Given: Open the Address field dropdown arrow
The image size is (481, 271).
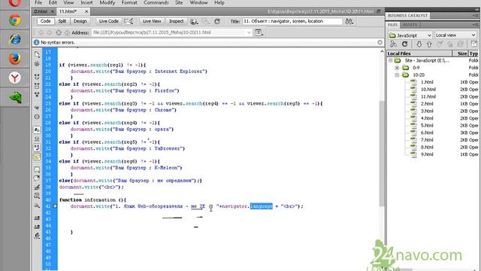Looking at the screenshot, I should (x=249, y=32).
